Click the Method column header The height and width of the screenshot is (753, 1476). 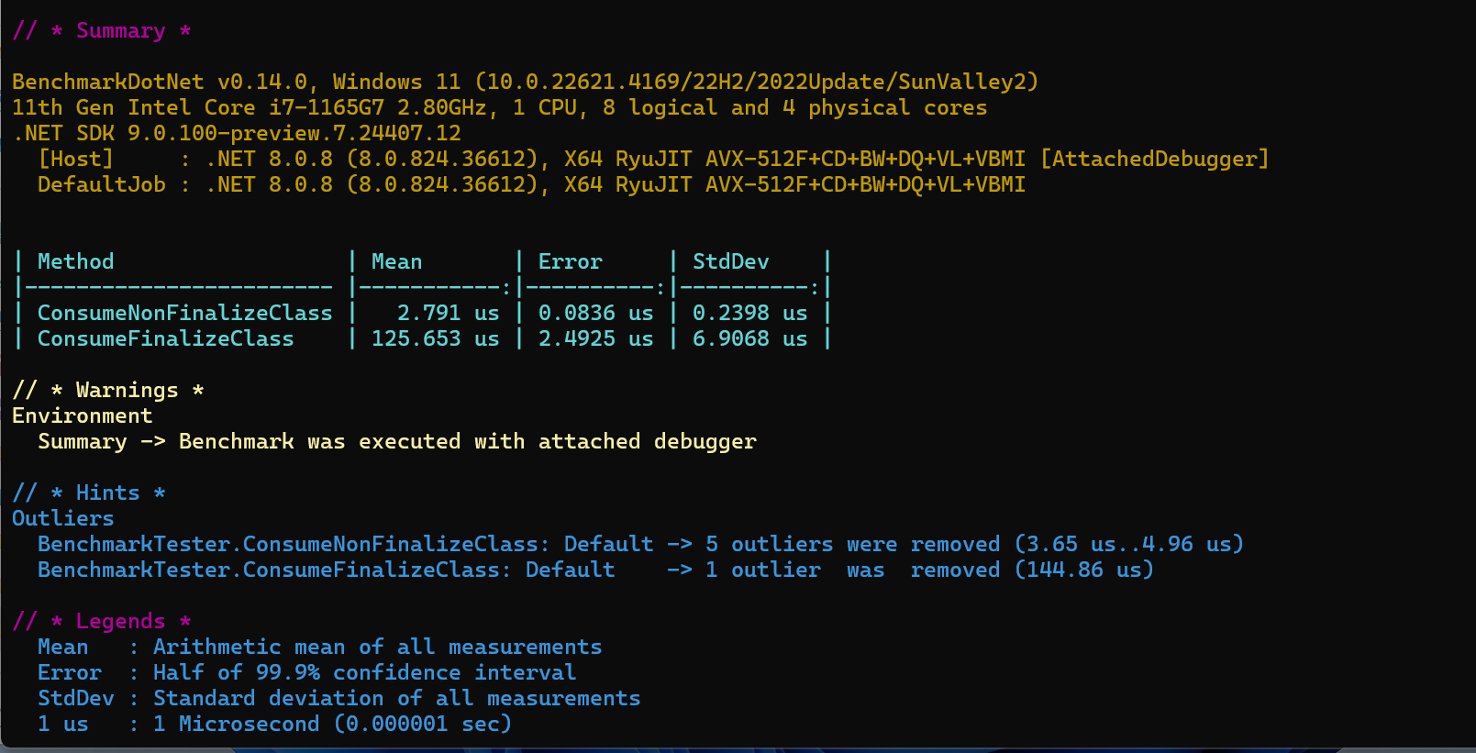click(76, 262)
